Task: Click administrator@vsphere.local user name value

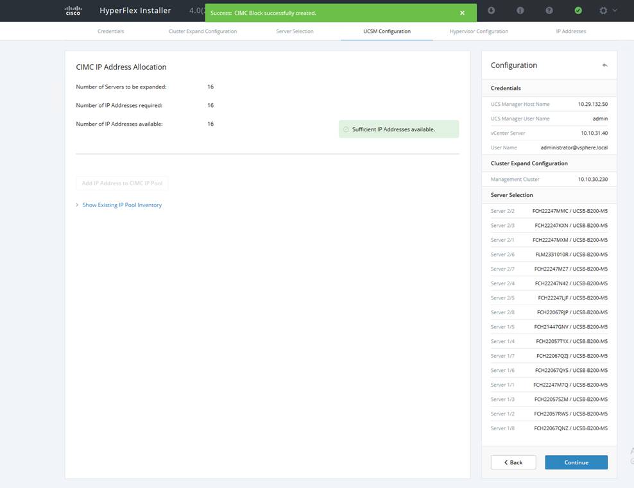Action: 574,147
